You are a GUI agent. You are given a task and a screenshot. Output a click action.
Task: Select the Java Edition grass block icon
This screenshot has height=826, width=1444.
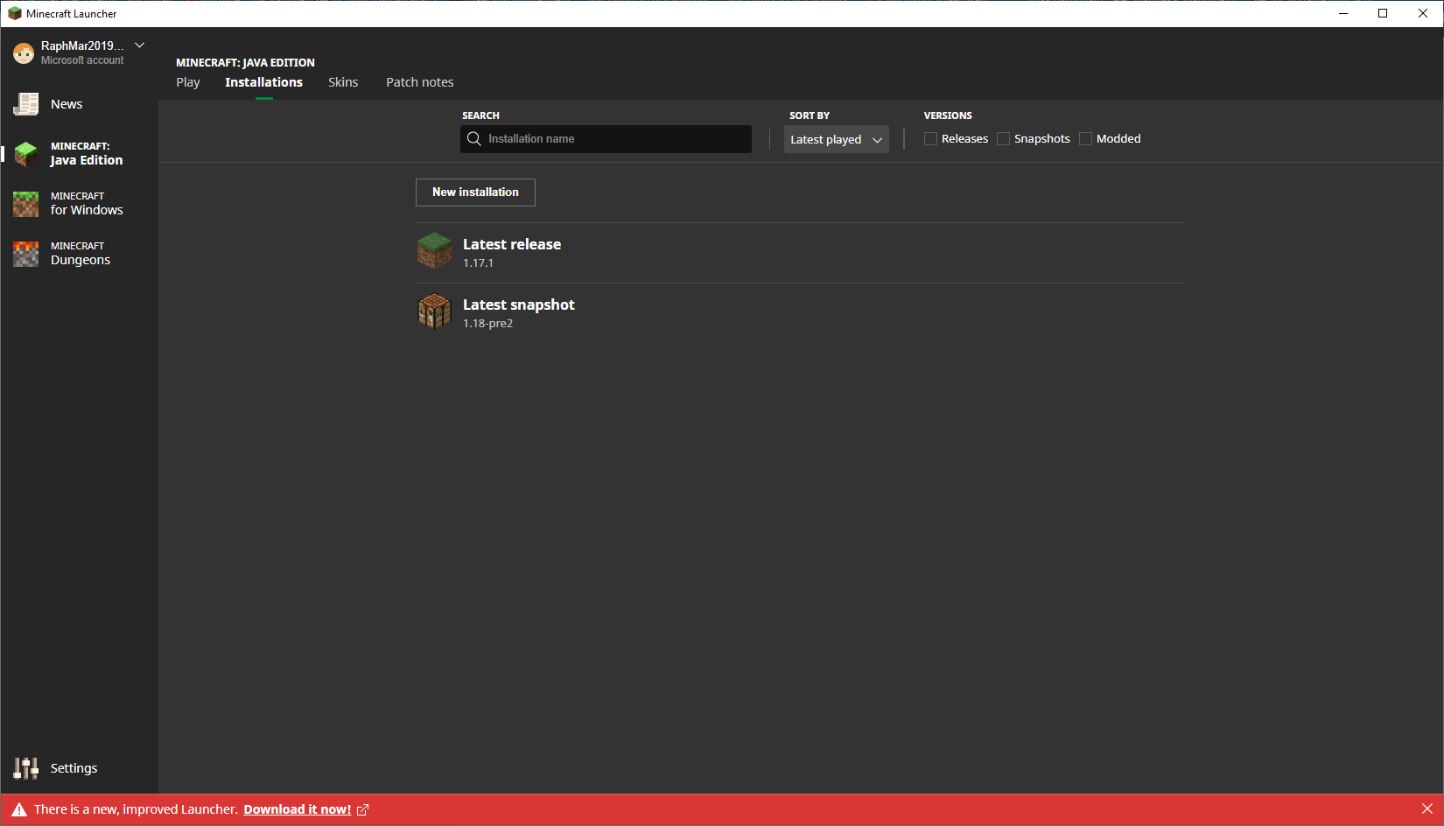tap(26, 154)
